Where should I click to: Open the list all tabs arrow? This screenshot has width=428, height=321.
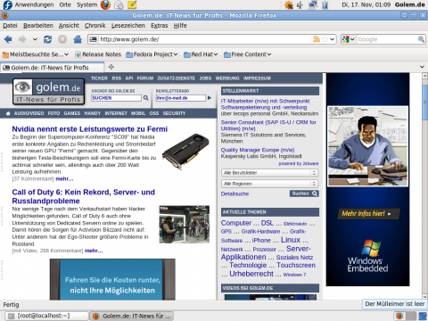[x=422, y=67]
